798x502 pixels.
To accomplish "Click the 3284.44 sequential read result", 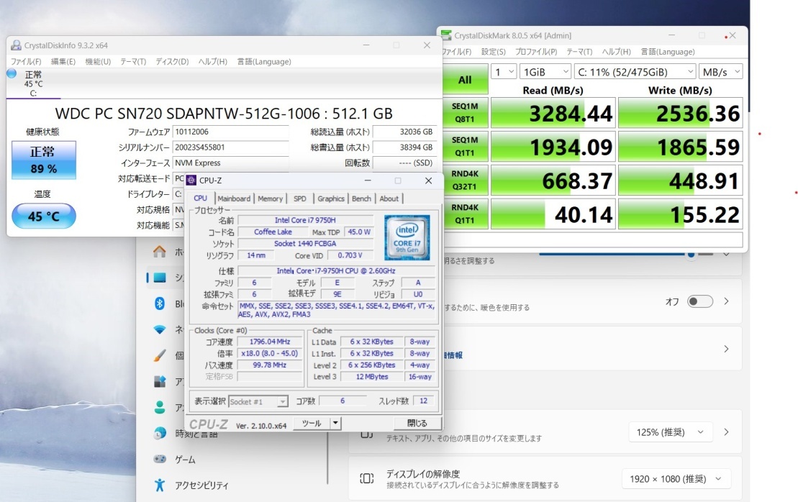I will tap(553, 113).
